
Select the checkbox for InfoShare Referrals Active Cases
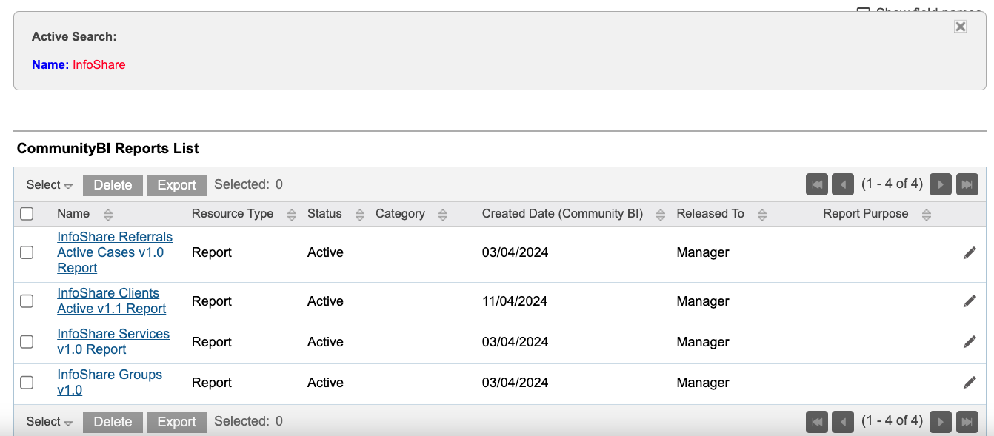click(x=27, y=252)
